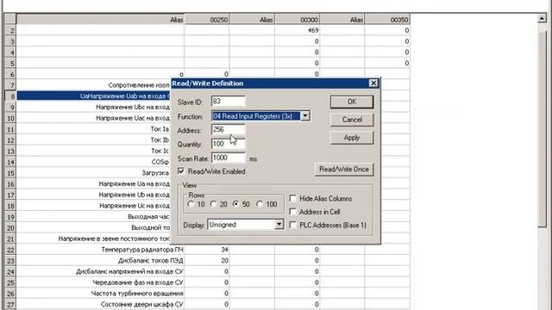Click alias 'Дисбаланс напряжений на входе СУ'

pyautogui.click(x=129, y=272)
